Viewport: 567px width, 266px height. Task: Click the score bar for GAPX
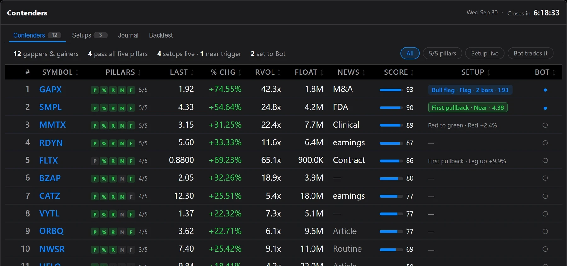(391, 90)
